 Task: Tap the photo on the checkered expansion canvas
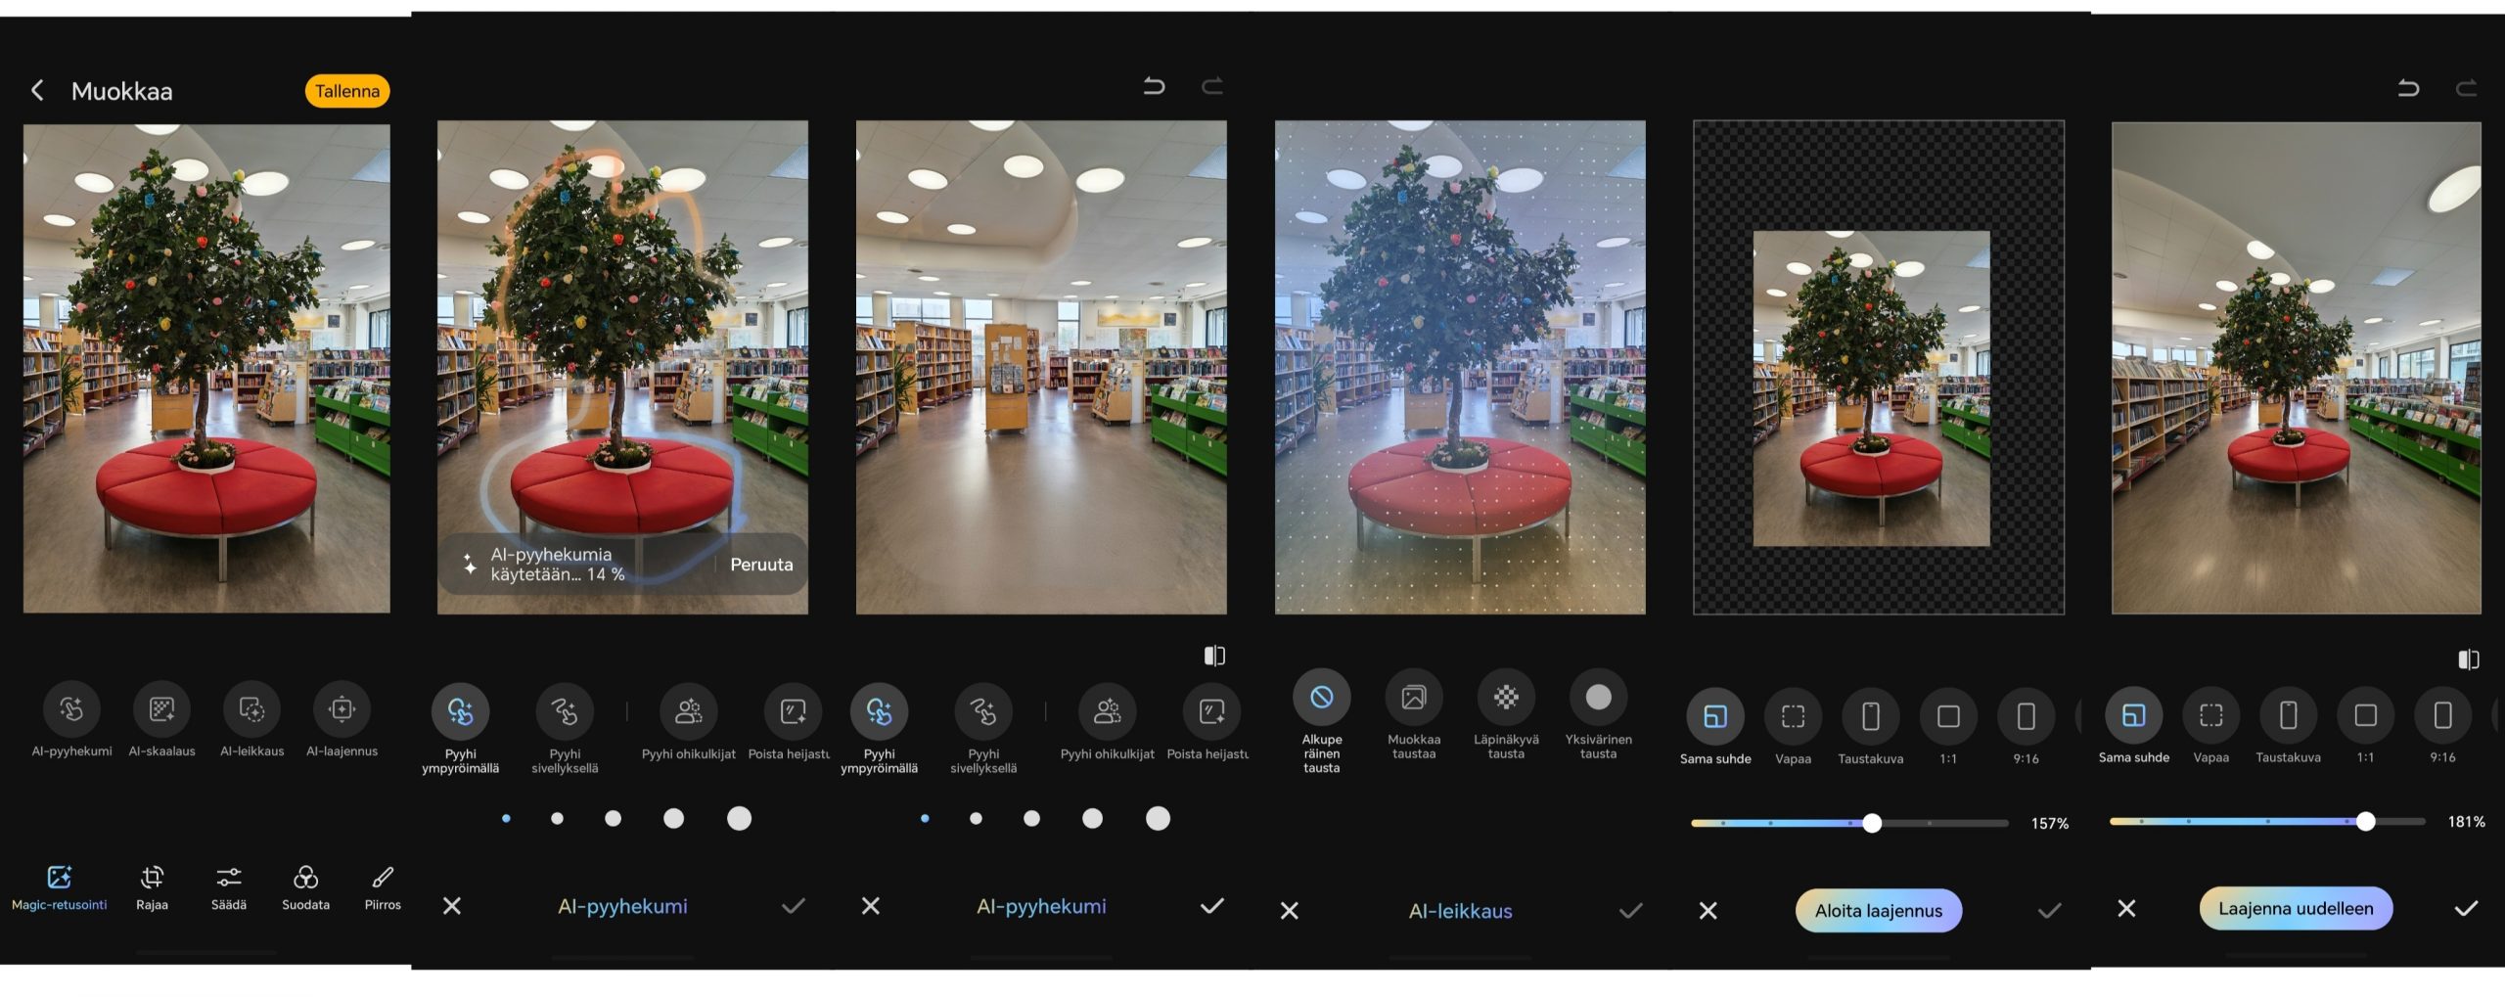[1871, 388]
